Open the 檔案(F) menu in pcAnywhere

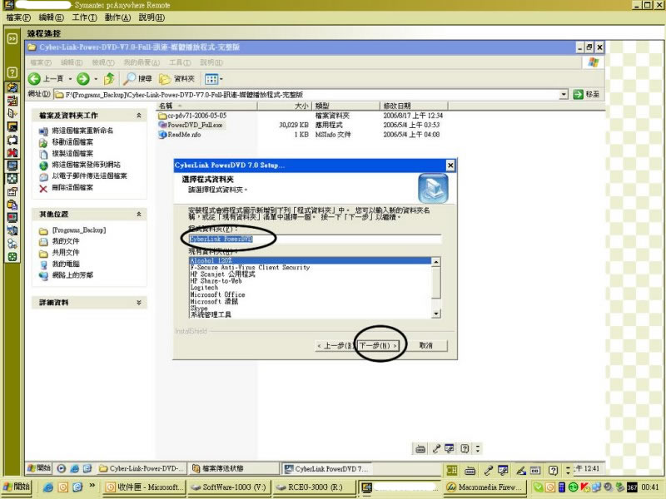18,17
